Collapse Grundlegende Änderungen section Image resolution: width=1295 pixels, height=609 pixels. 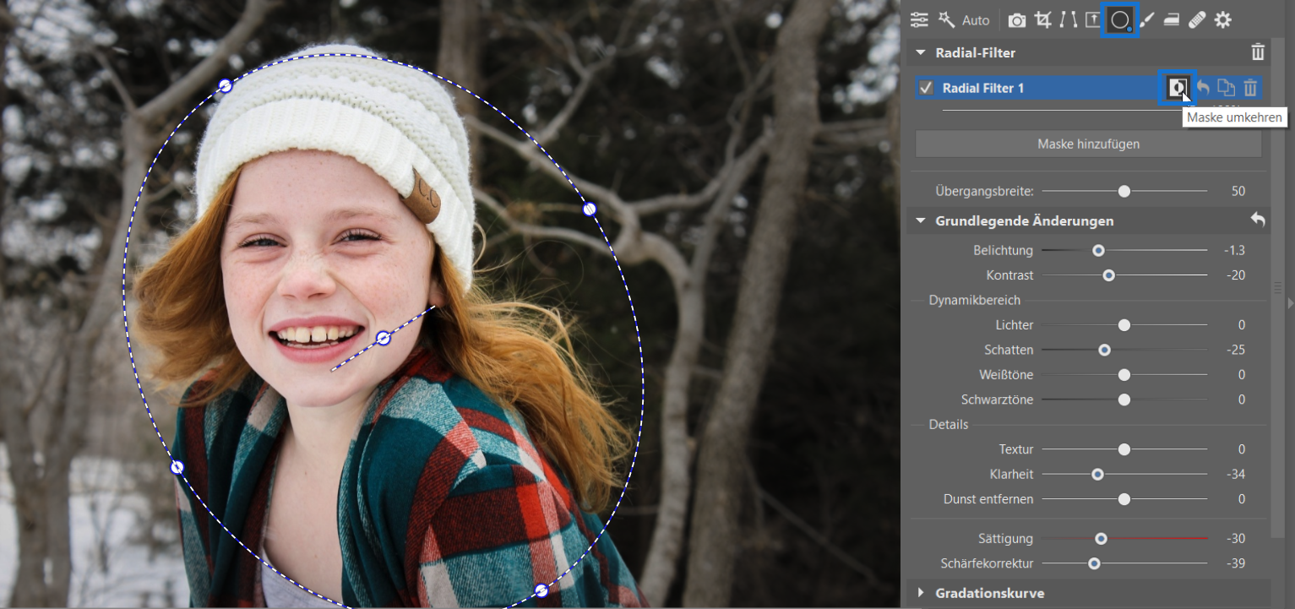[x=921, y=220]
